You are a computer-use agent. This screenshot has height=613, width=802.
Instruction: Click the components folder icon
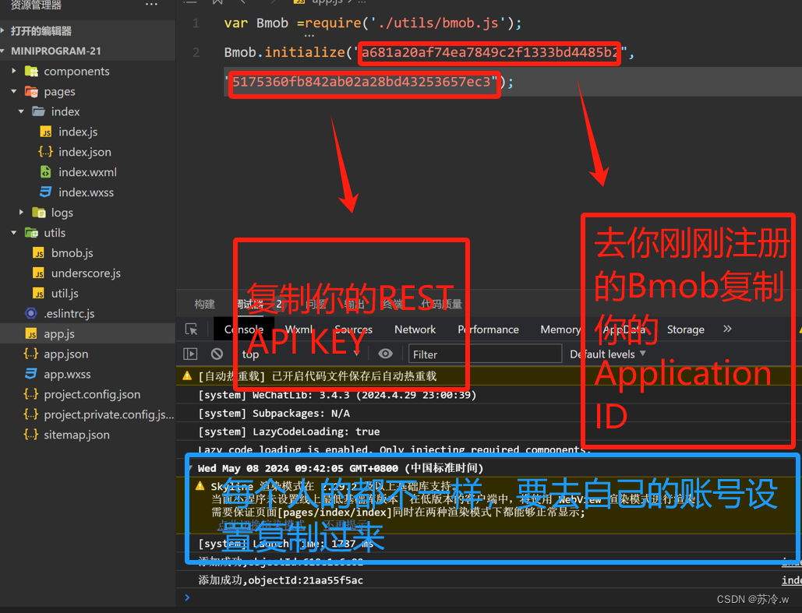pyautogui.click(x=31, y=71)
